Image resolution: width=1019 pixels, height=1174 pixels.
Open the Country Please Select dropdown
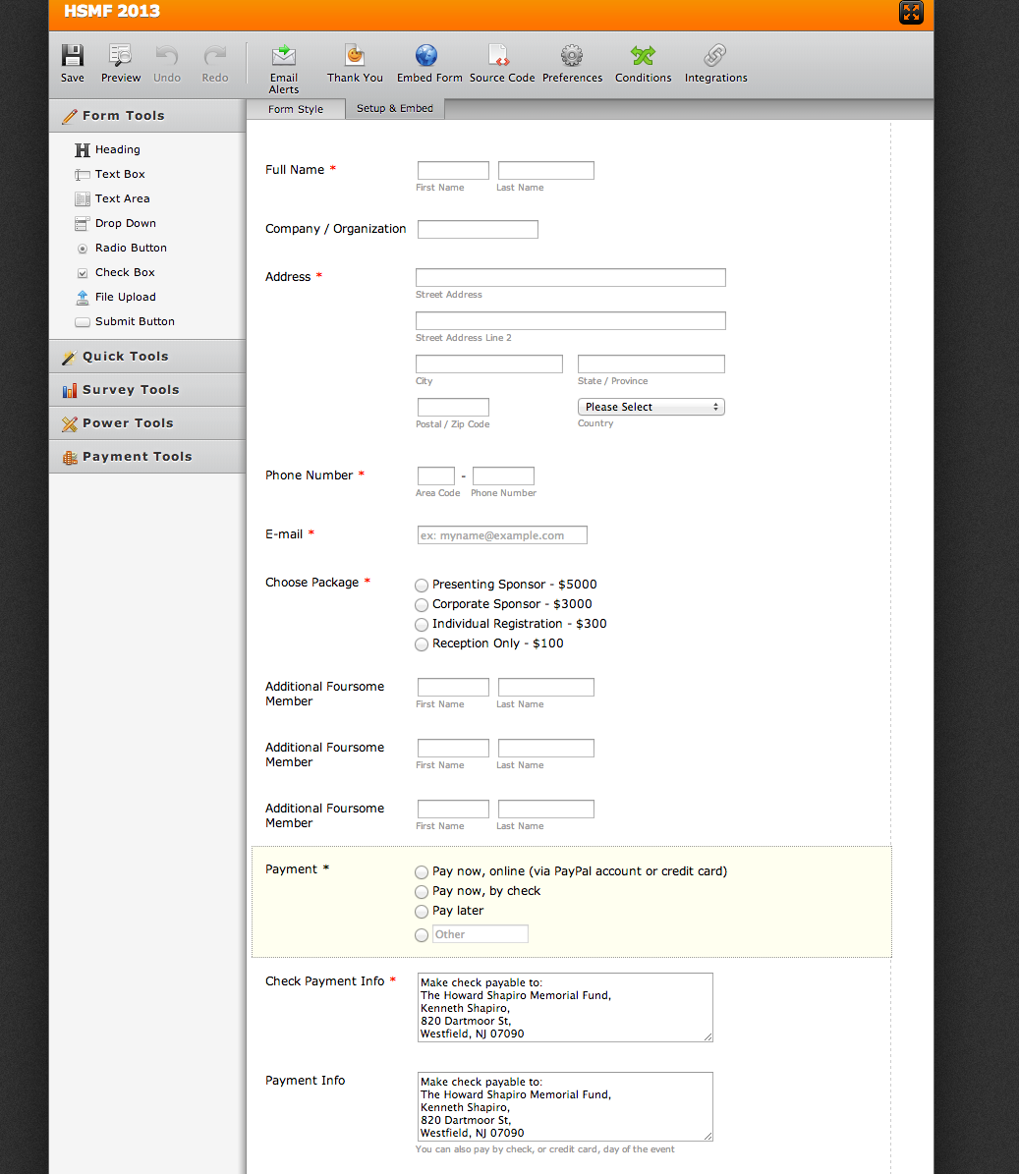coord(651,407)
